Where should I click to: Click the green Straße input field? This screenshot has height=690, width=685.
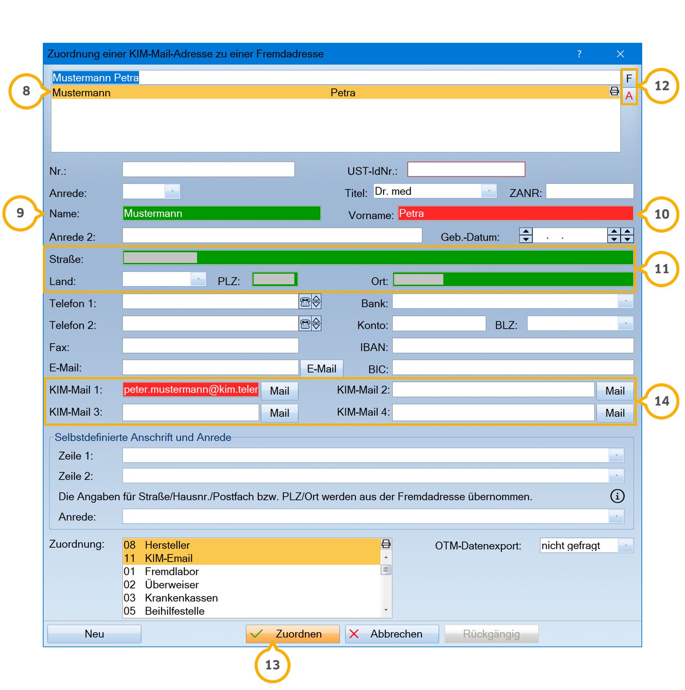378,258
